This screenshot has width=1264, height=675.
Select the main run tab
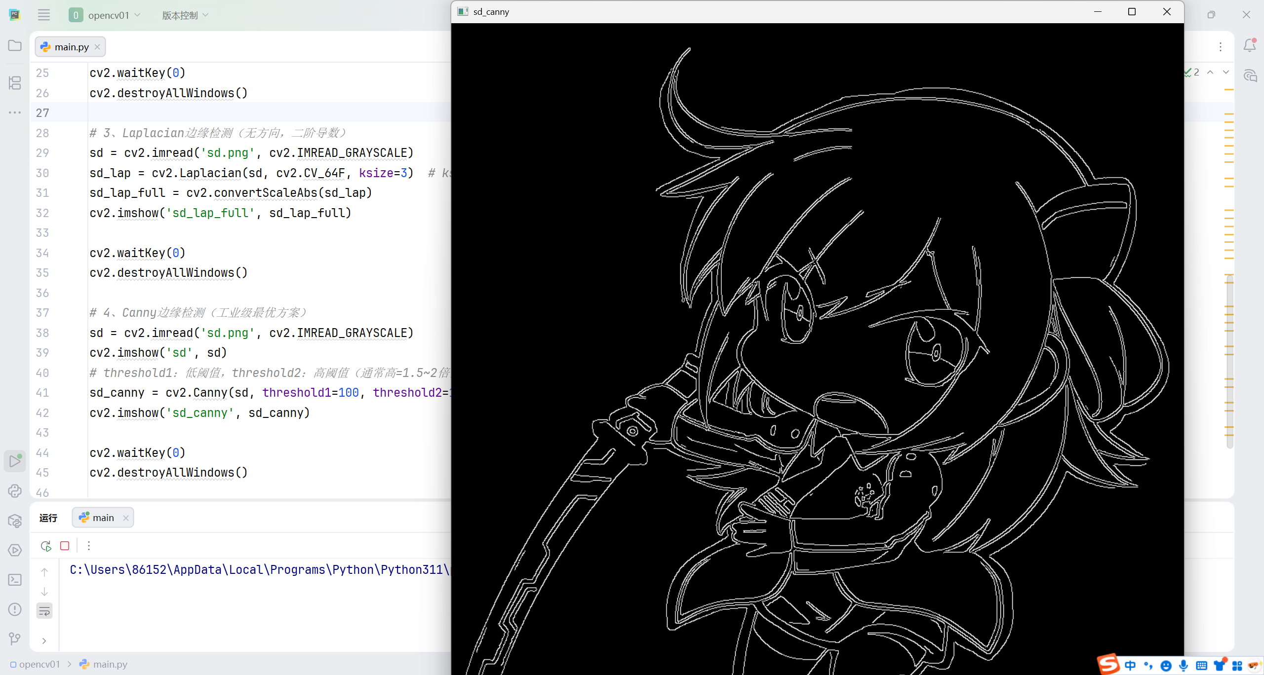coord(103,518)
